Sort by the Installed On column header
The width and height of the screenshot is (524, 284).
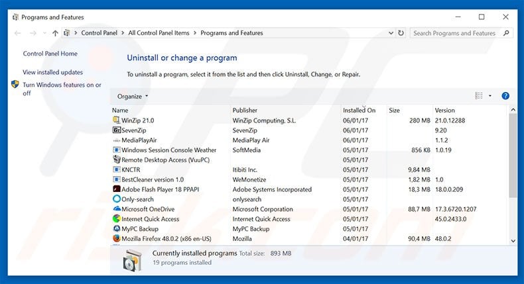click(x=360, y=110)
